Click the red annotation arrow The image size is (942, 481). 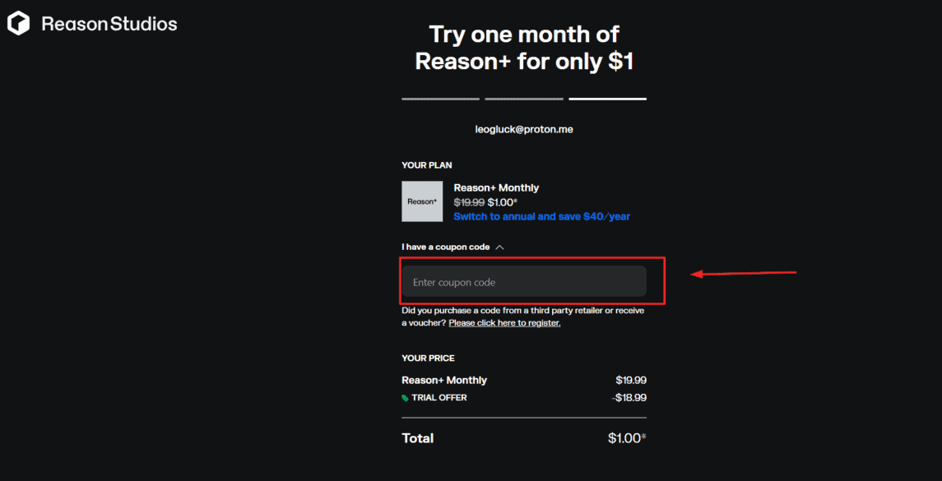(x=743, y=274)
